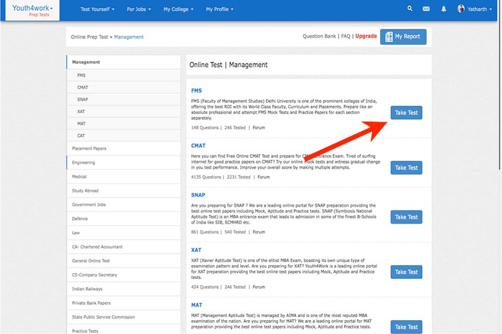Open the Forum link under CMAT

pos(264,177)
